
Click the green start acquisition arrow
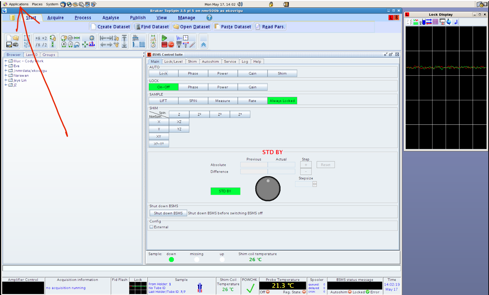pos(164,38)
